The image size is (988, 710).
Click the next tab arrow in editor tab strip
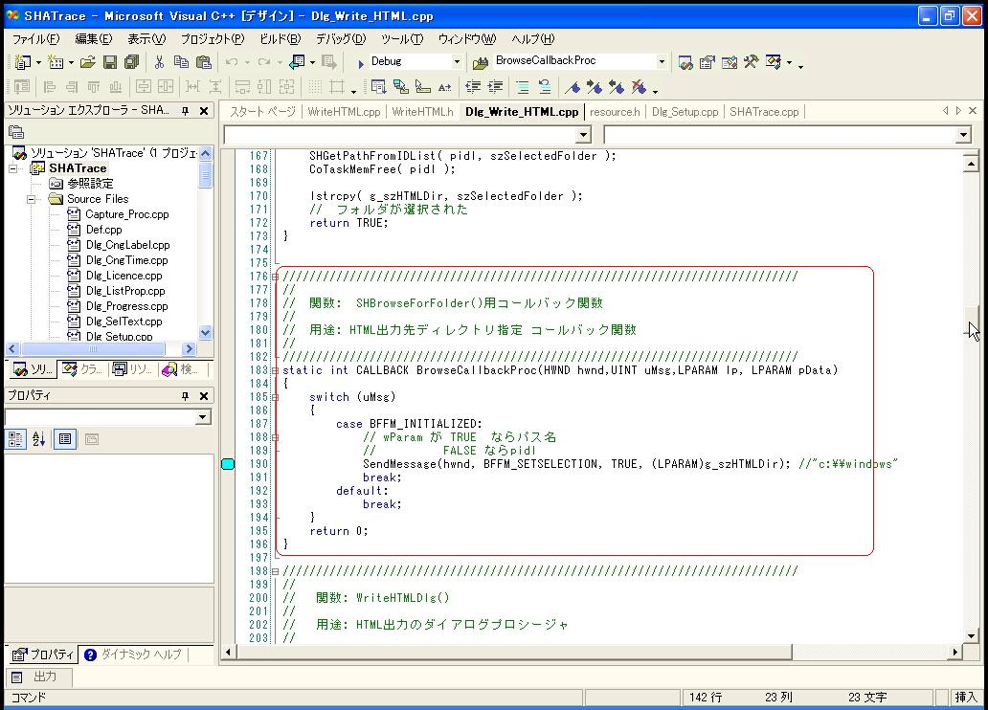tap(958, 110)
